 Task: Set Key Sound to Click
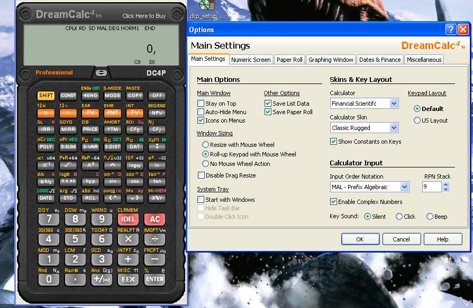(399, 217)
